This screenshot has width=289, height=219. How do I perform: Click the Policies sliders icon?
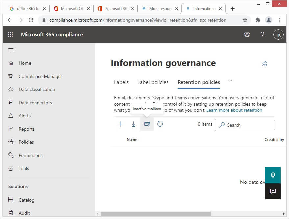[11, 142]
